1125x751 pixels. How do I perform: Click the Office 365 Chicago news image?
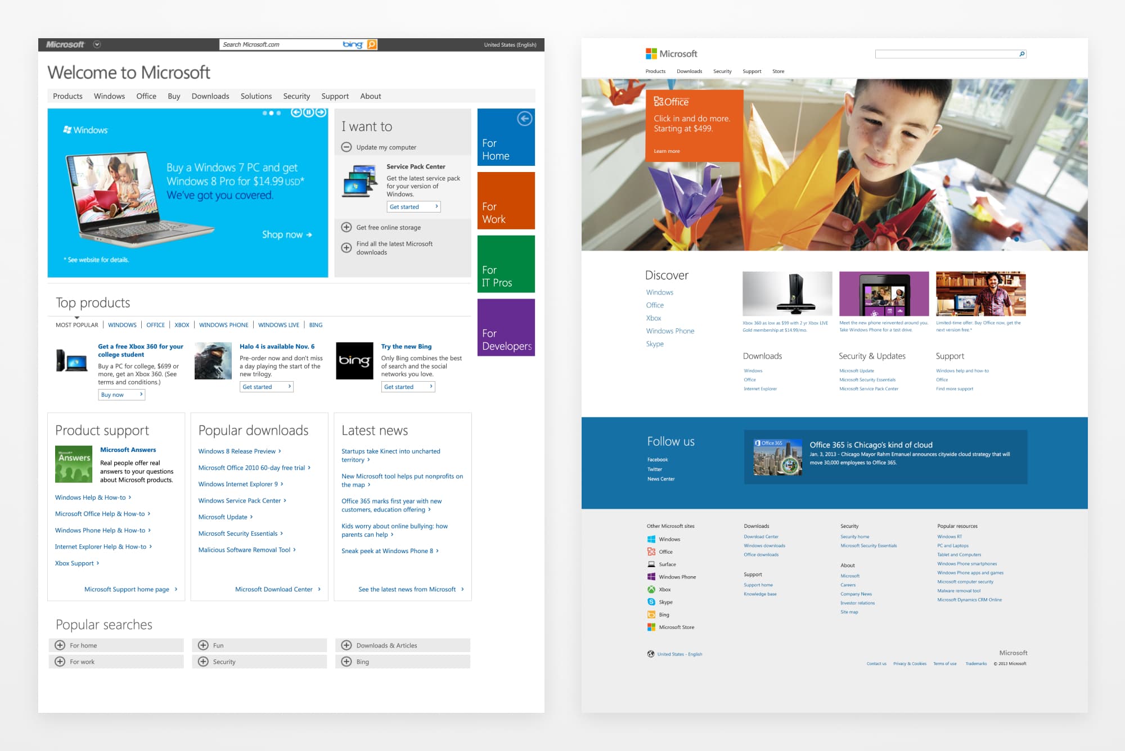[x=777, y=457]
